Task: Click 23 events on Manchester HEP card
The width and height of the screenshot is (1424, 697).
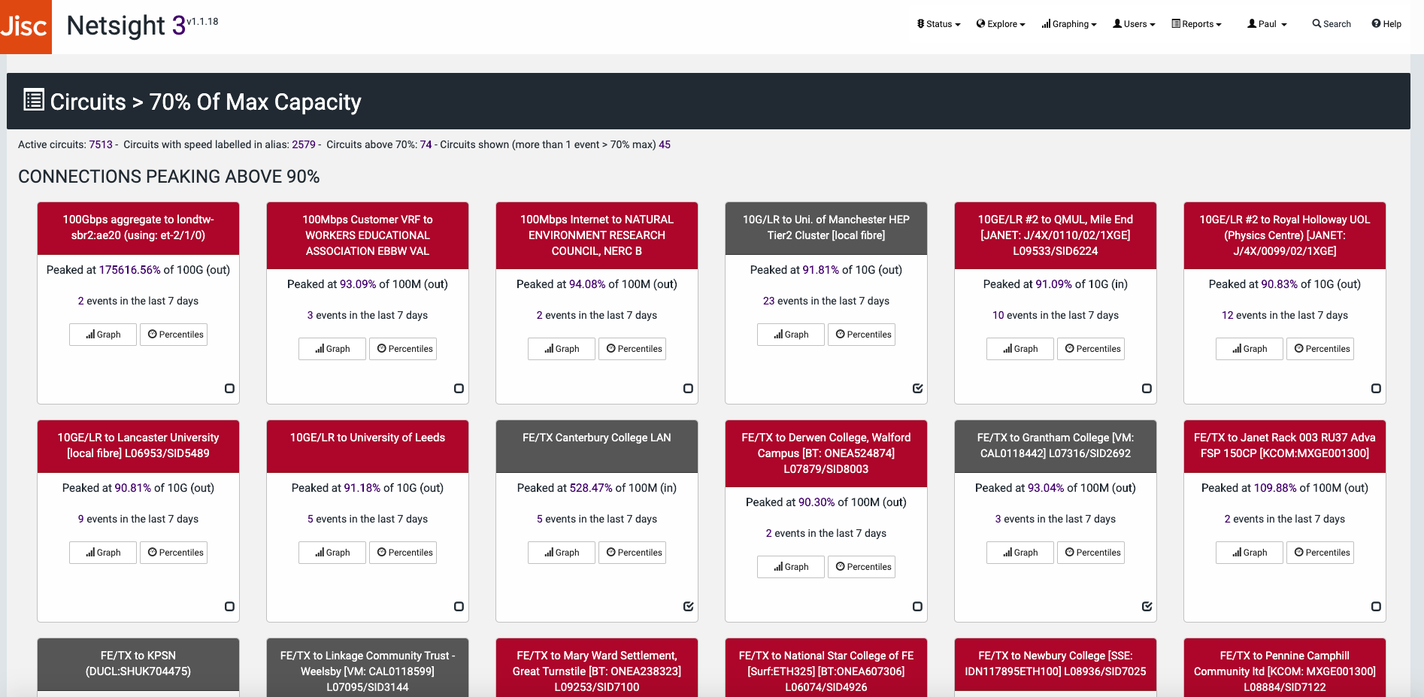Action: pyautogui.click(x=768, y=301)
